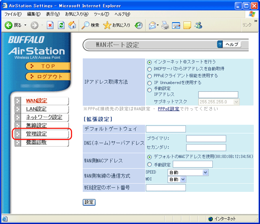This screenshot has width=260, height=224.
Task: Click the History icon in toolbar
Action: [x=139, y=25]
